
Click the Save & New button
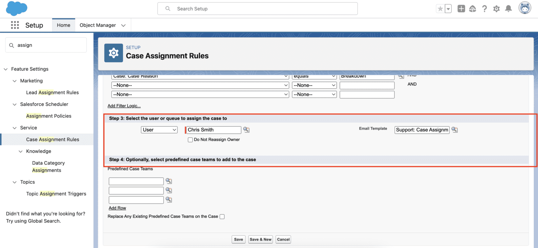click(x=260, y=239)
